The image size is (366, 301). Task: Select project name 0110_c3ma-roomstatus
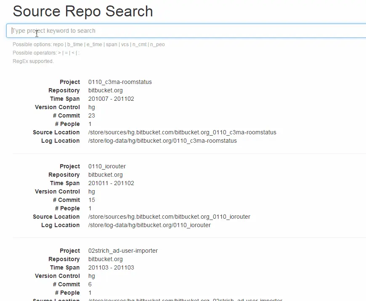coord(120,82)
